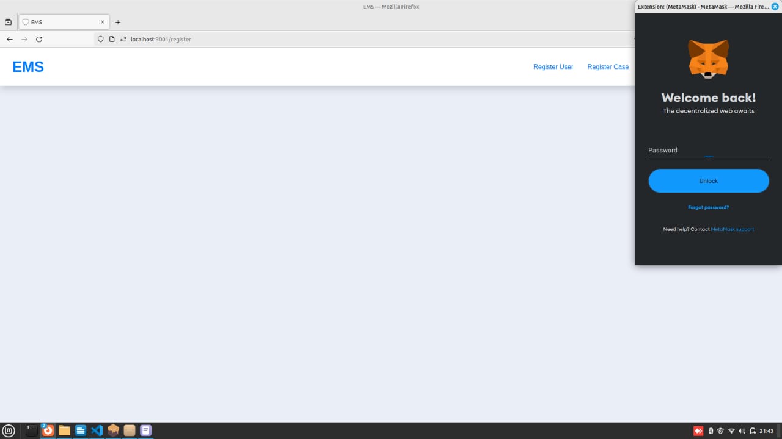
Task: Open the Register User page link
Action: [553, 67]
